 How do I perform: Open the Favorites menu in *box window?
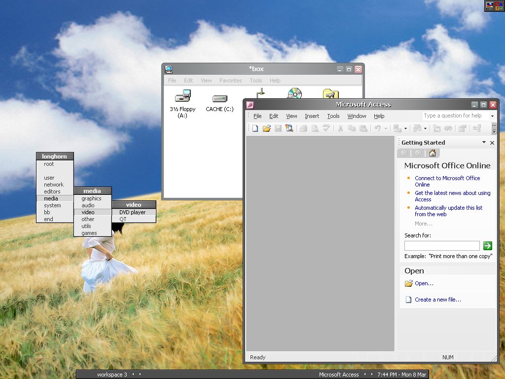pos(231,80)
